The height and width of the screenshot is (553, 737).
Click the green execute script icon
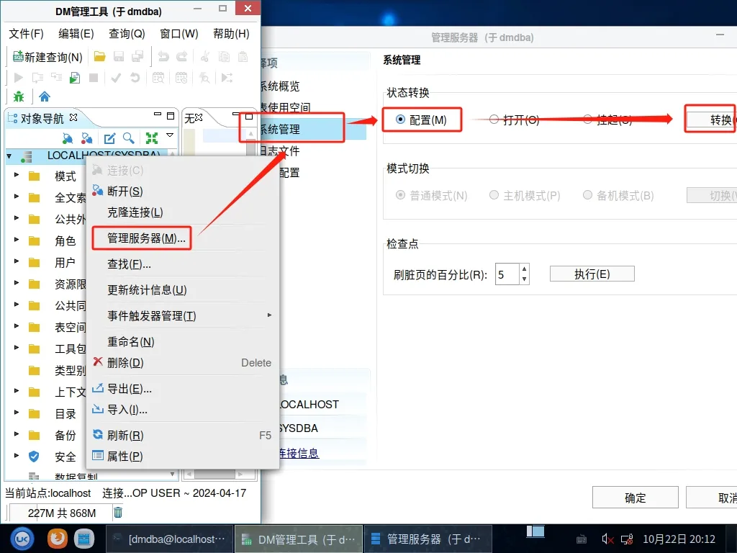coord(74,78)
